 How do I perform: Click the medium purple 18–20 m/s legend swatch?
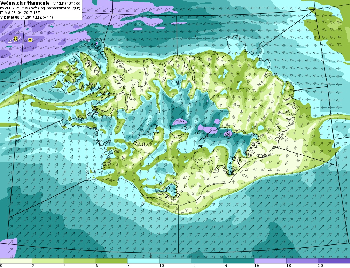(302, 261)
